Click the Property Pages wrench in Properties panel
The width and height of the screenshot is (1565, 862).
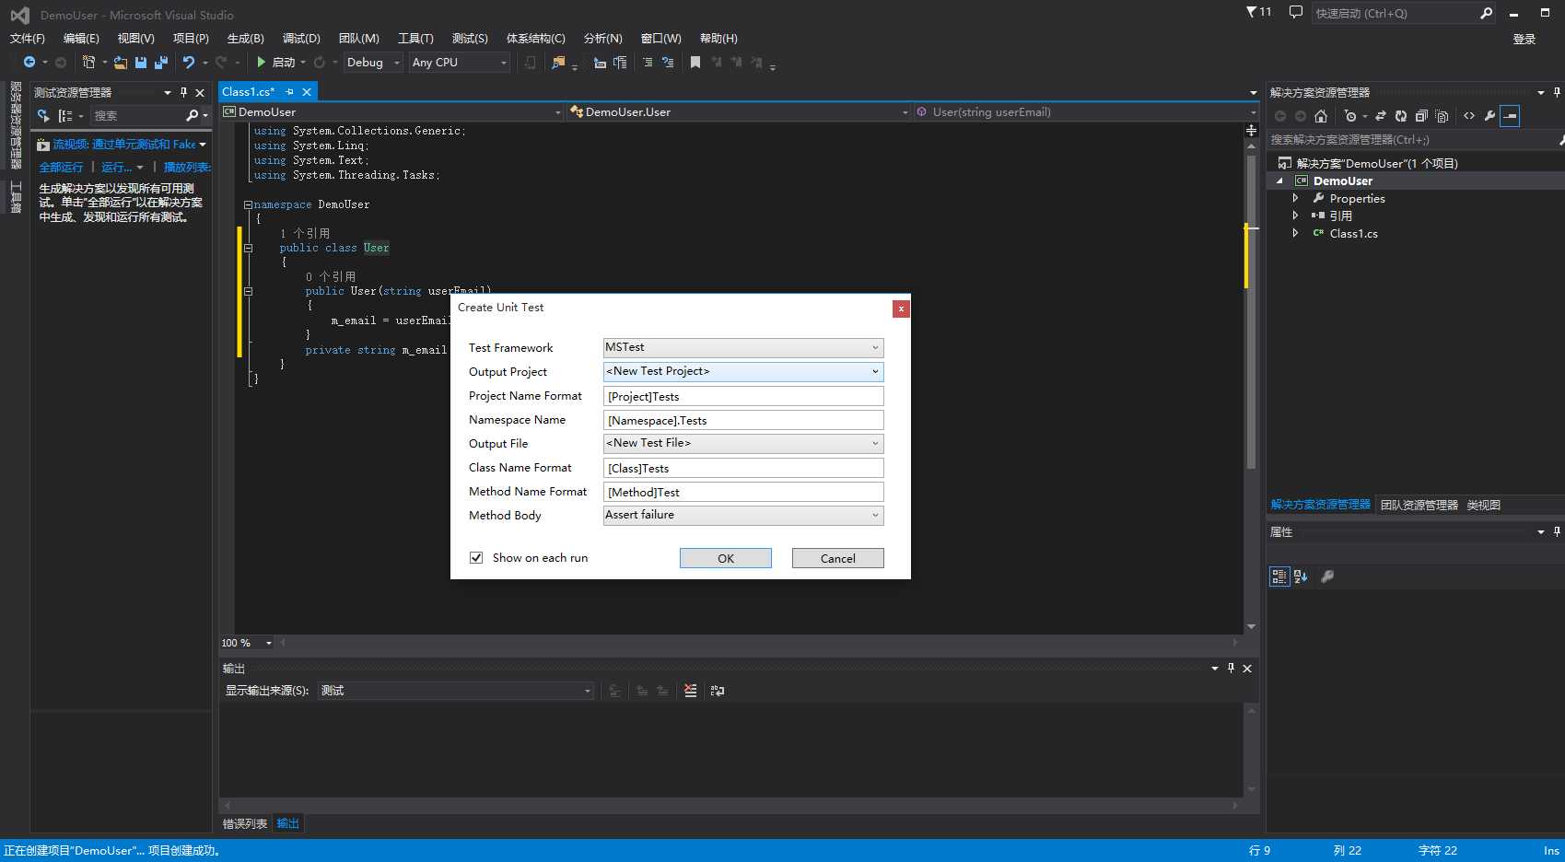[1327, 577]
